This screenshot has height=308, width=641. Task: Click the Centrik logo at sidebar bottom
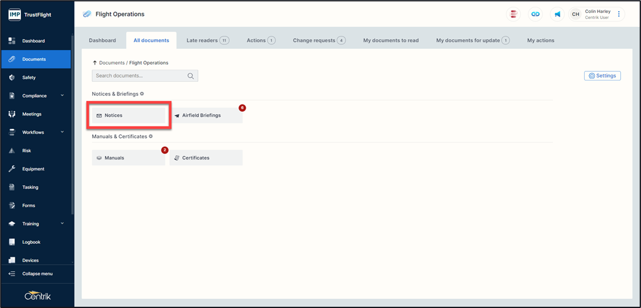[x=38, y=295]
